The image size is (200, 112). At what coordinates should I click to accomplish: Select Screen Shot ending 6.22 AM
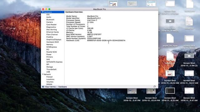[170, 91]
